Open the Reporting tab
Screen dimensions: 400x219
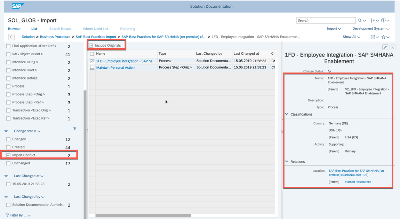(x=128, y=28)
